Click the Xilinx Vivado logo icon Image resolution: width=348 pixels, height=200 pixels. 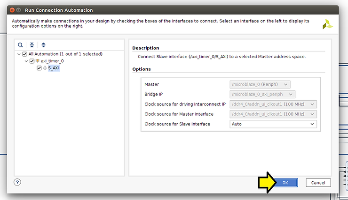point(327,24)
